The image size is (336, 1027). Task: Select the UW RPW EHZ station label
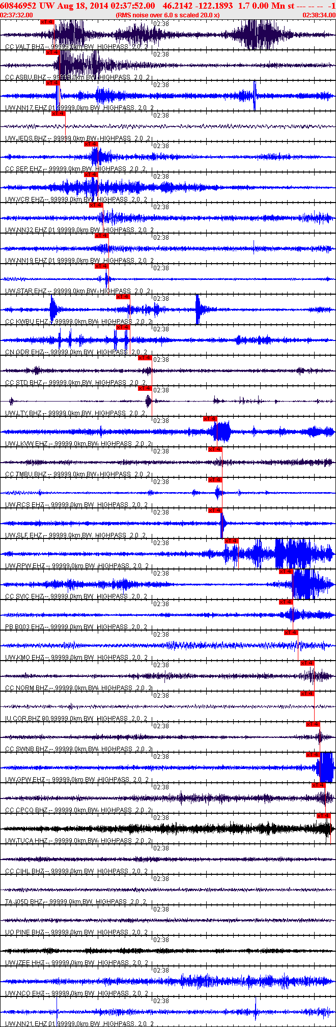77,566
